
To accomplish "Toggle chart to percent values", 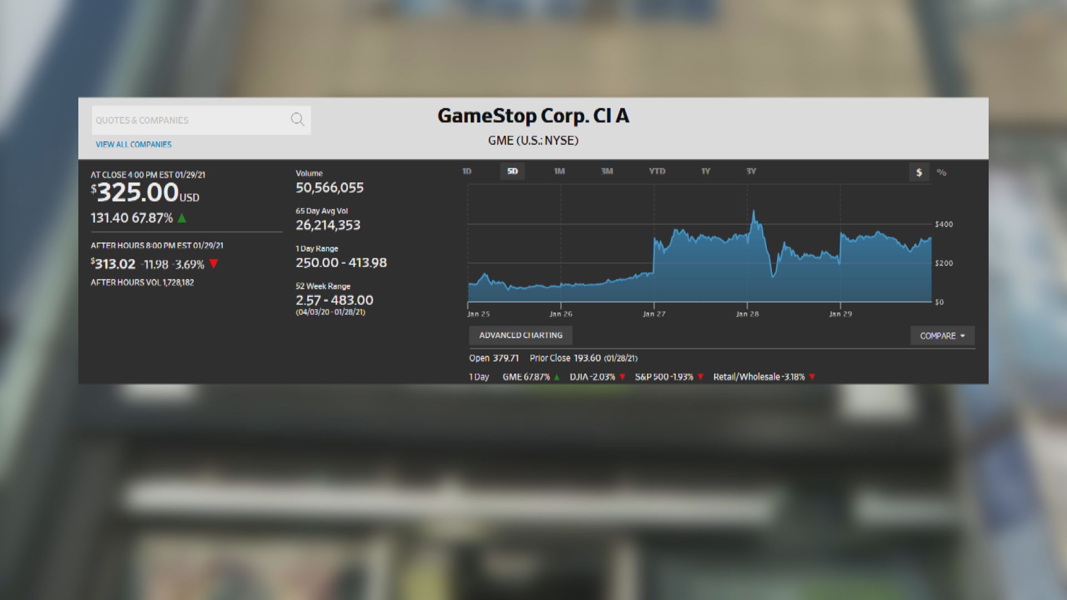I will pyautogui.click(x=941, y=172).
